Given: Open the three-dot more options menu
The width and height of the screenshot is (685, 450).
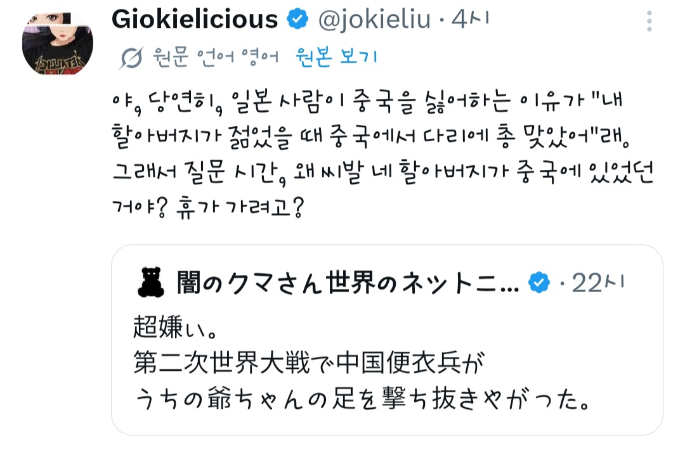Looking at the screenshot, I should tap(649, 20).
